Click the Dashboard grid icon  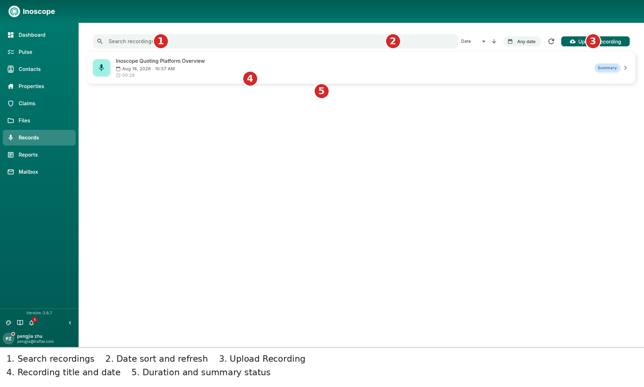11,35
